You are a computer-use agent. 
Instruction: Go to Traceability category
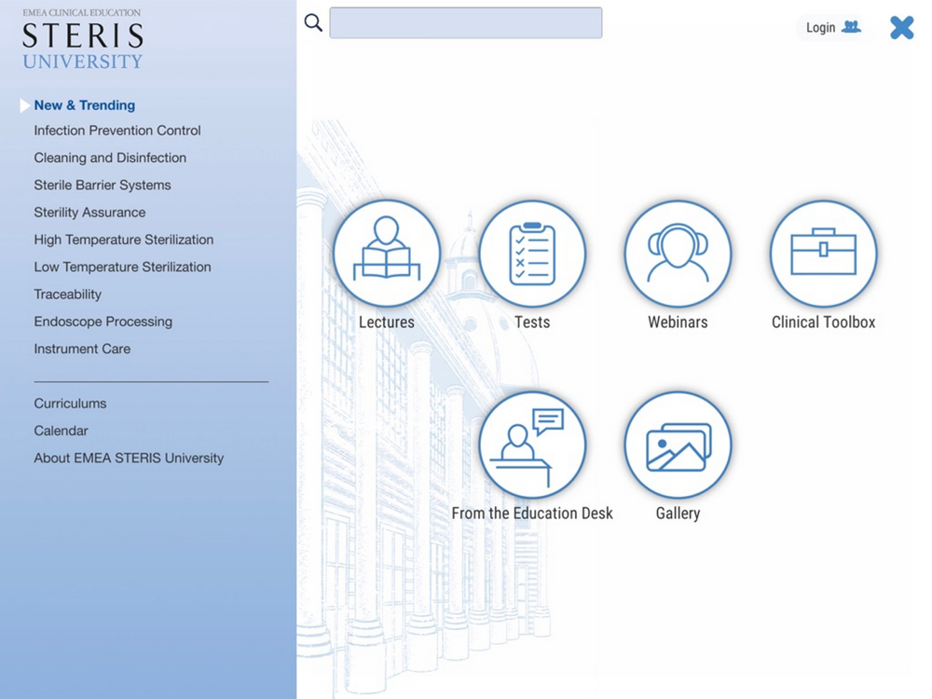(x=68, y=295)
